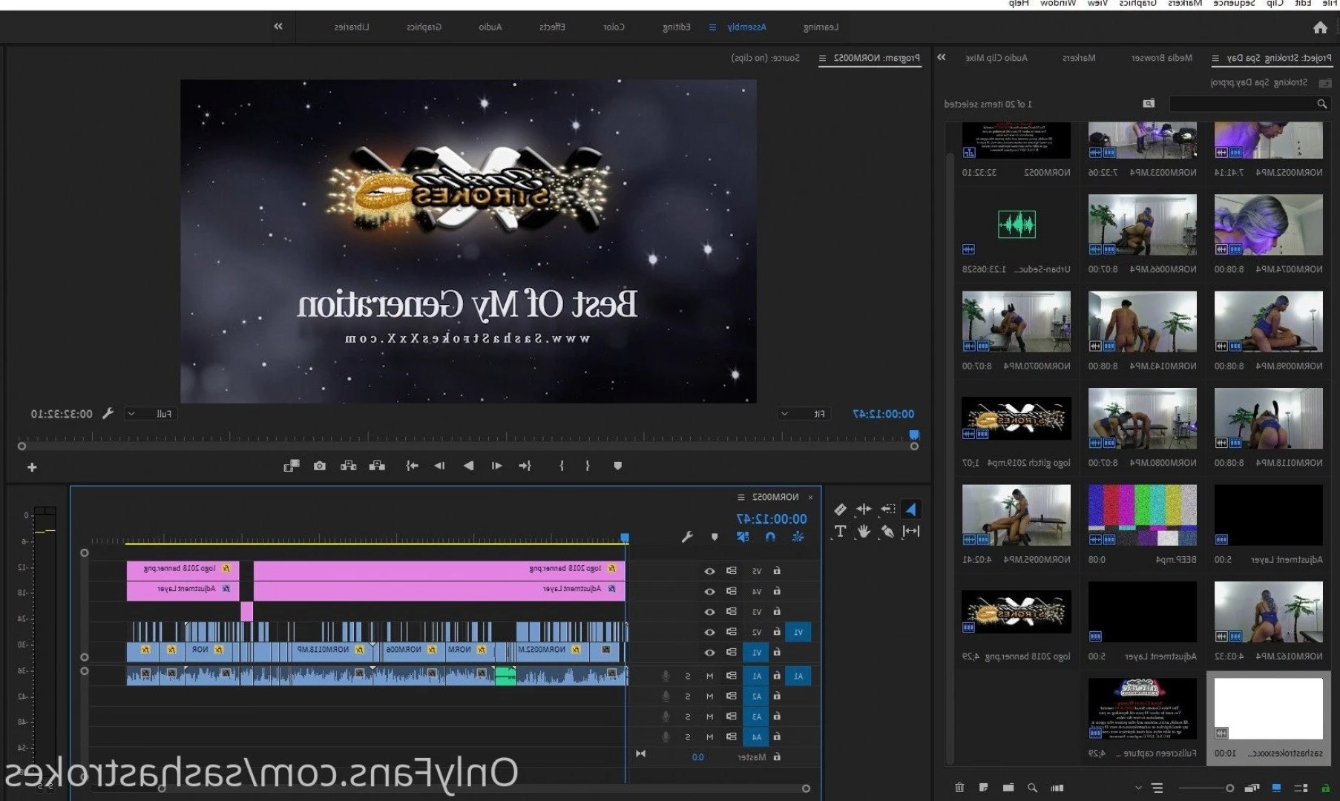1340x801 pixels.
Task: Click Go to Out button
Action: pyautogui.click(x=412, y=466)
